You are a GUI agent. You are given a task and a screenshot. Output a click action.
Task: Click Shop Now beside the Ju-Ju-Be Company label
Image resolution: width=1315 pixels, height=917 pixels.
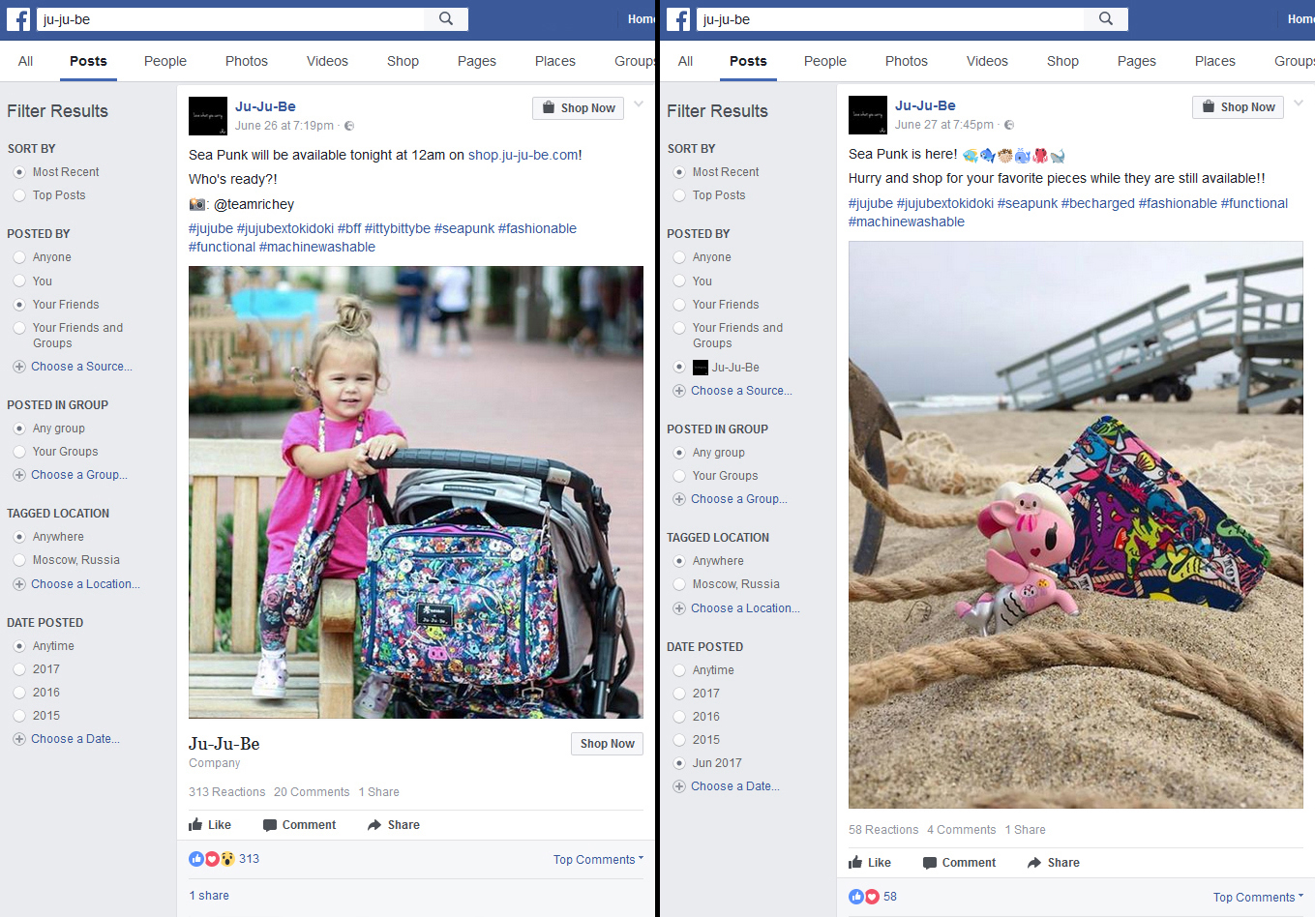[x=607, y=744]
